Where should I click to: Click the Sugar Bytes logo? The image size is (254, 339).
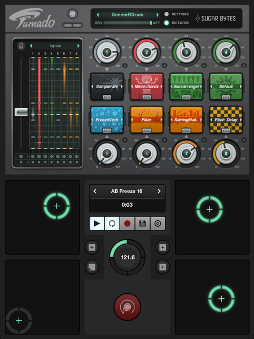[216, 19]
